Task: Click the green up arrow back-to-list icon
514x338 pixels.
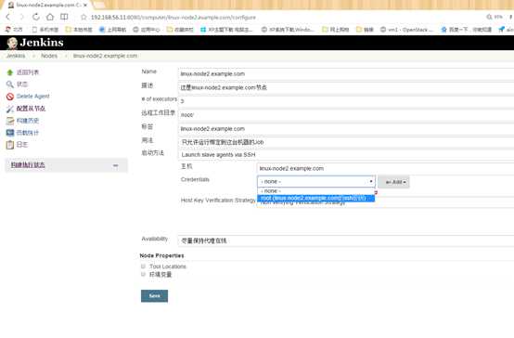Action: tap(10, 72)
